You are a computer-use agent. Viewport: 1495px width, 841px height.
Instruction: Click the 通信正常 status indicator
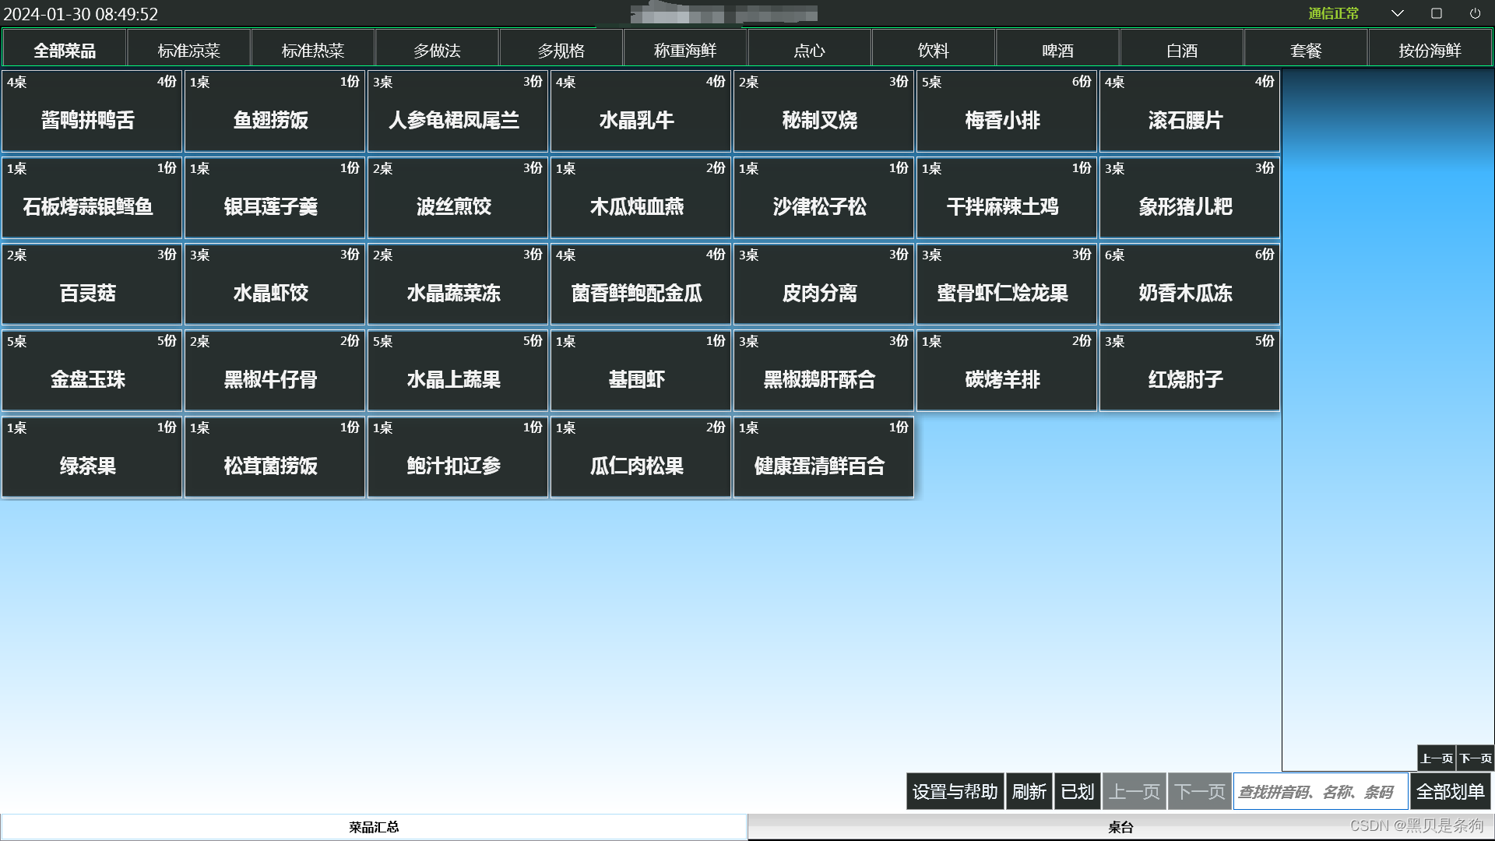click(x=1332, y=13)
